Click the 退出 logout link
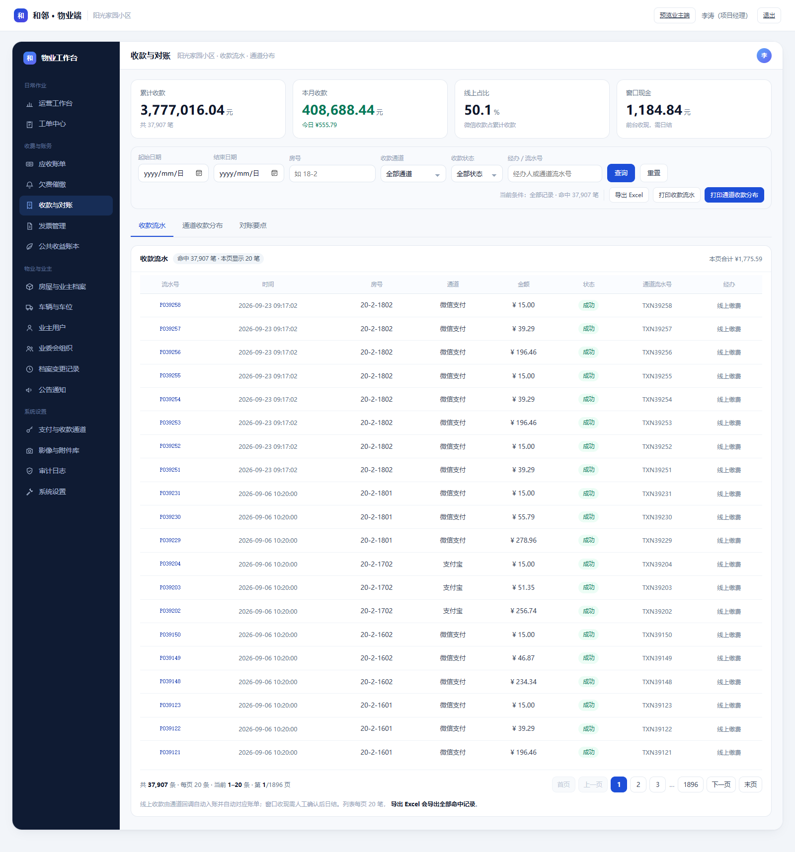The width and height of the screenshot is (795, 852). pyautogui.click(x=769, y=15)
